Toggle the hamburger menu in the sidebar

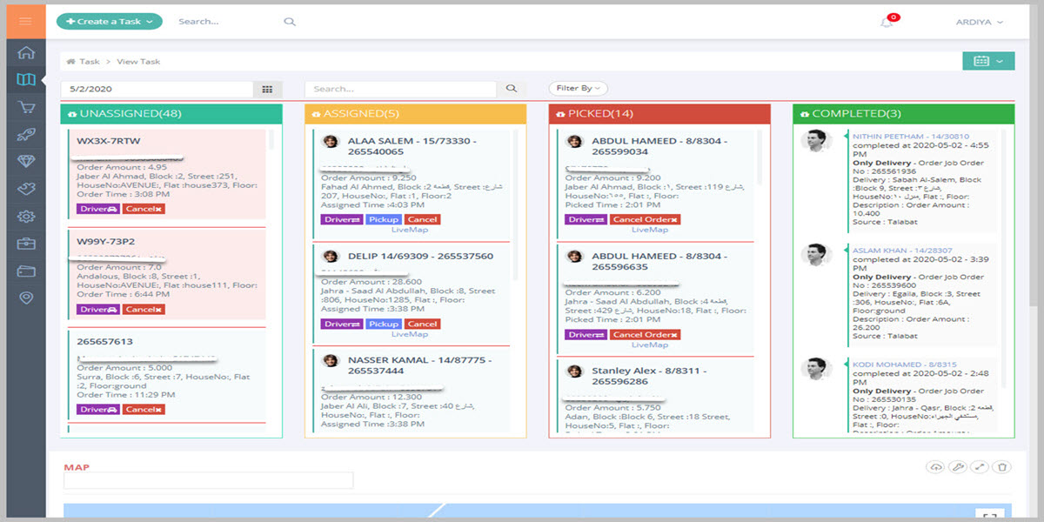click(x=25, y=21)
